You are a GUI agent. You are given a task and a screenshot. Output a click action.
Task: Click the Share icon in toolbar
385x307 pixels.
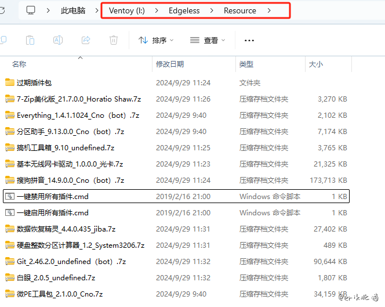(86, 40)
